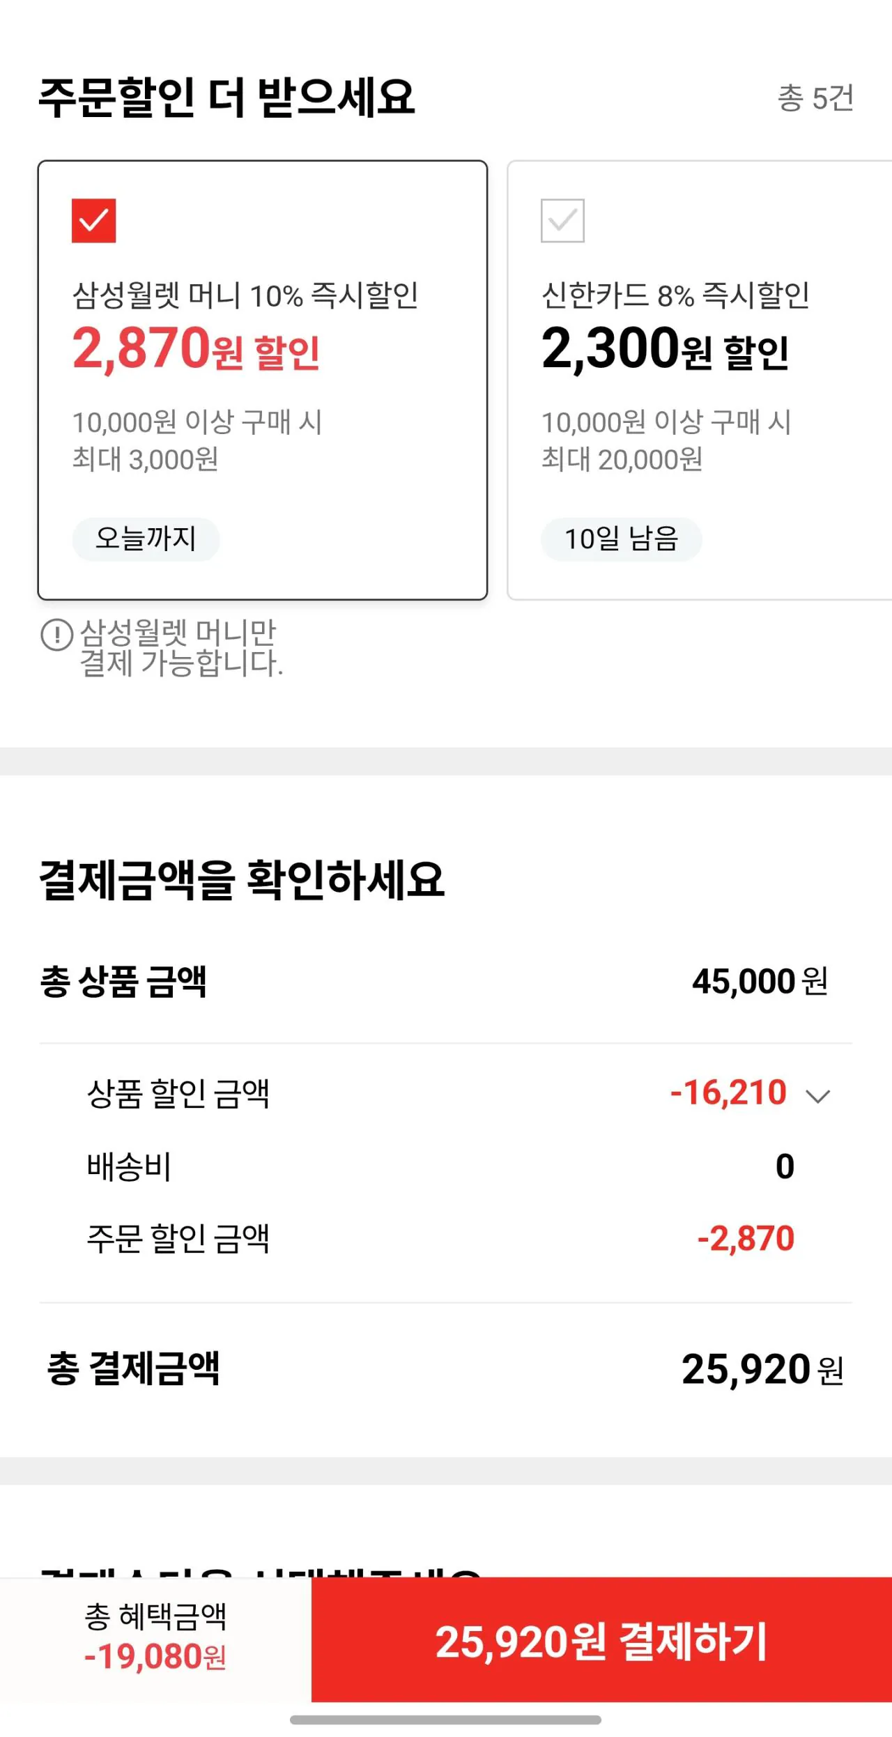Screen dimensions: 892x1737
Task: Check the 신한카드 8% 즉시할인 checkbox
Action: point(562,221)
